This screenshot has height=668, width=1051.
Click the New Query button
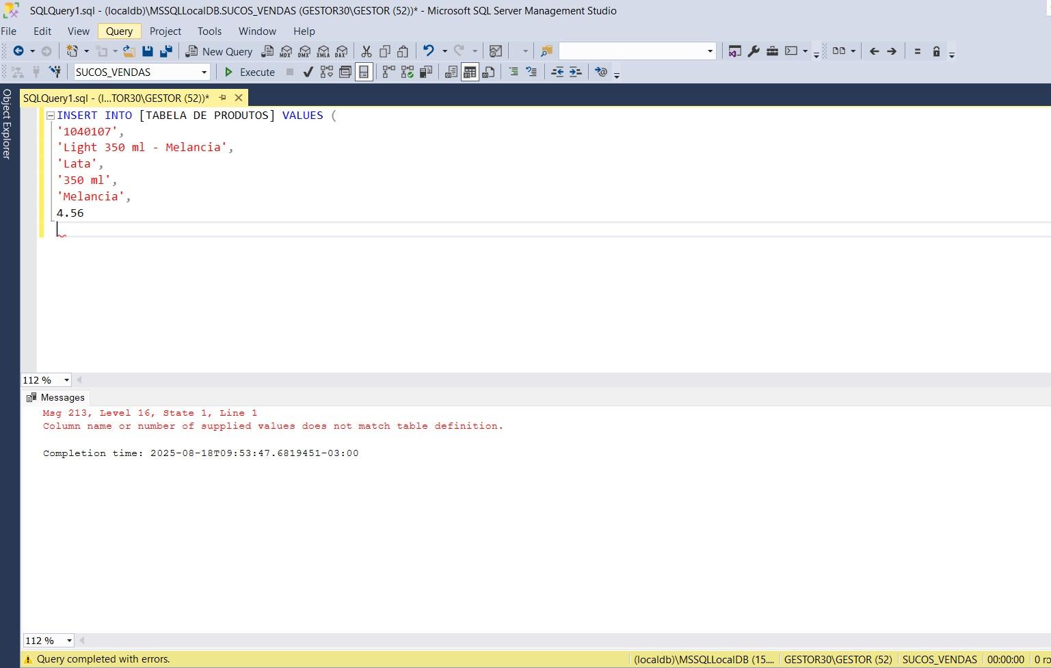[219, 51]
